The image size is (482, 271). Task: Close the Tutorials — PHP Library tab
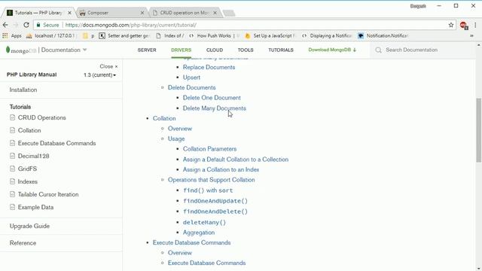tap(70, 13)
